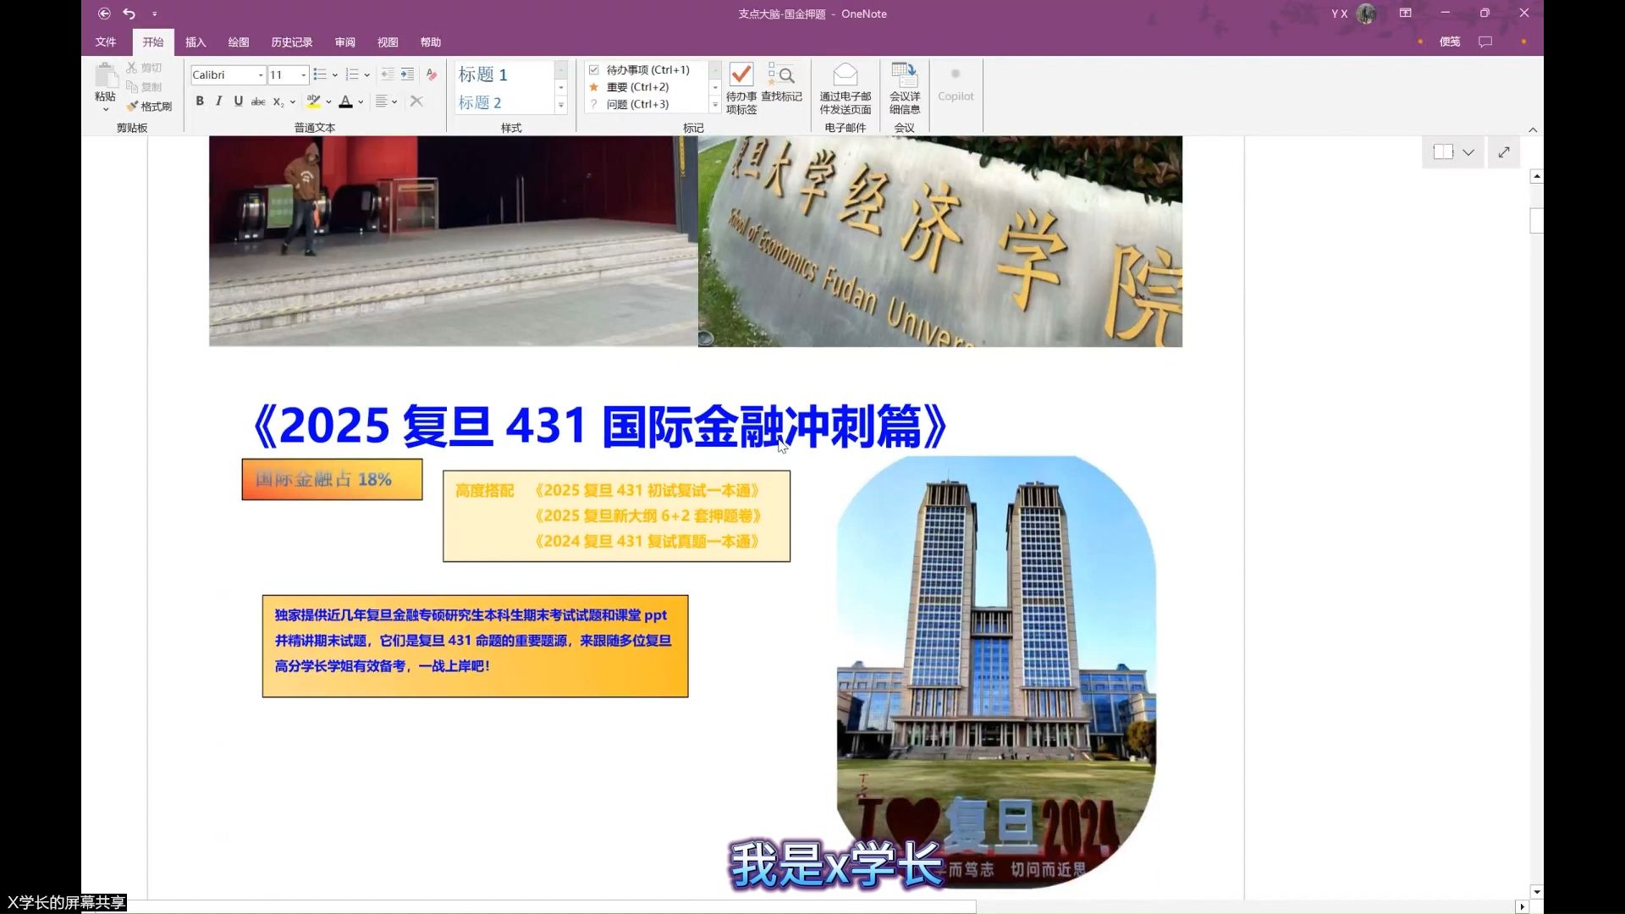Expand the 粘贴 options arrow

pyautogui.click(x=106, y=109)
